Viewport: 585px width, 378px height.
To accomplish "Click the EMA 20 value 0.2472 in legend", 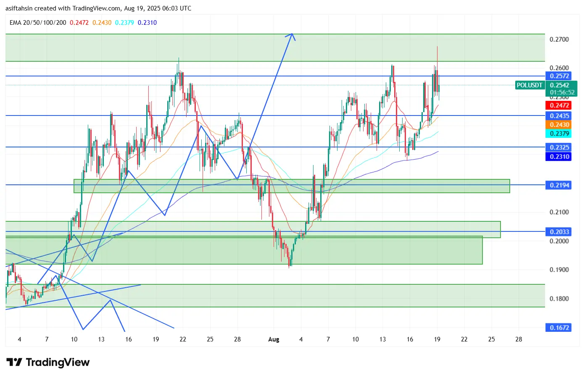I will pyautogui.click(x=79, y=23).
